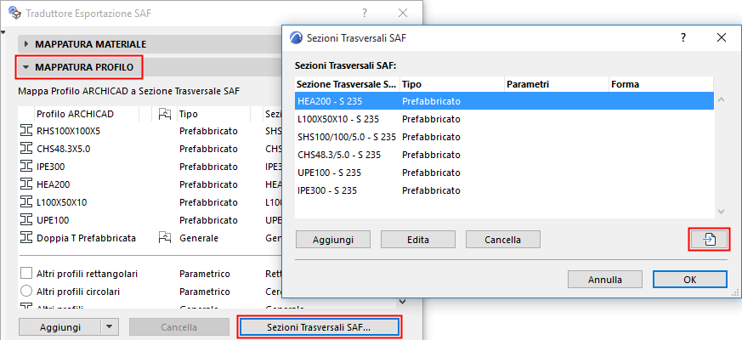
Task: Click profile icon beside IPE300 row
Action: tap(25, 167)
